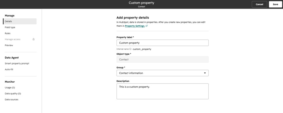Open the Contact information group selector
The width and height of the screenshot is (283, 113).
coord(162,73)
